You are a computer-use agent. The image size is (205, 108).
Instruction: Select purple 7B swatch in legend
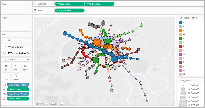click(180, 54)
